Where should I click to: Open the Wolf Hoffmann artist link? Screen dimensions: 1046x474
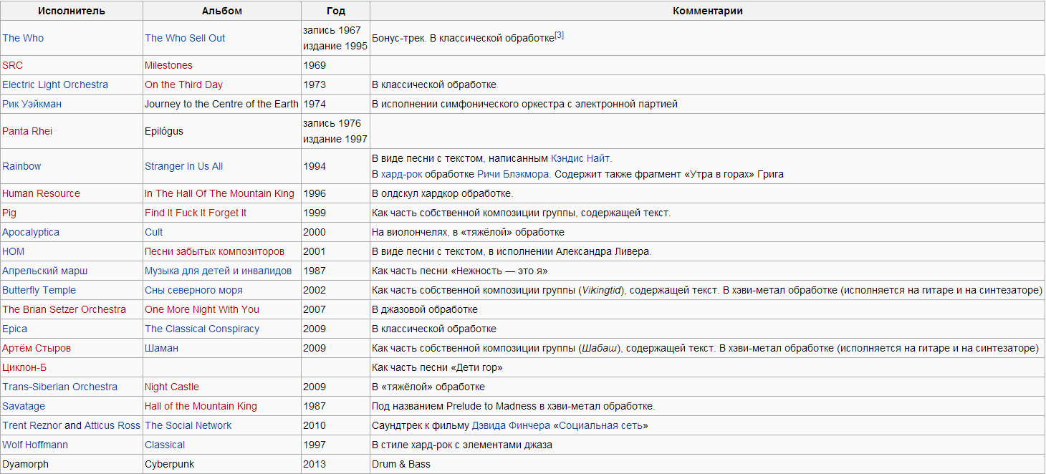point(35,445)
